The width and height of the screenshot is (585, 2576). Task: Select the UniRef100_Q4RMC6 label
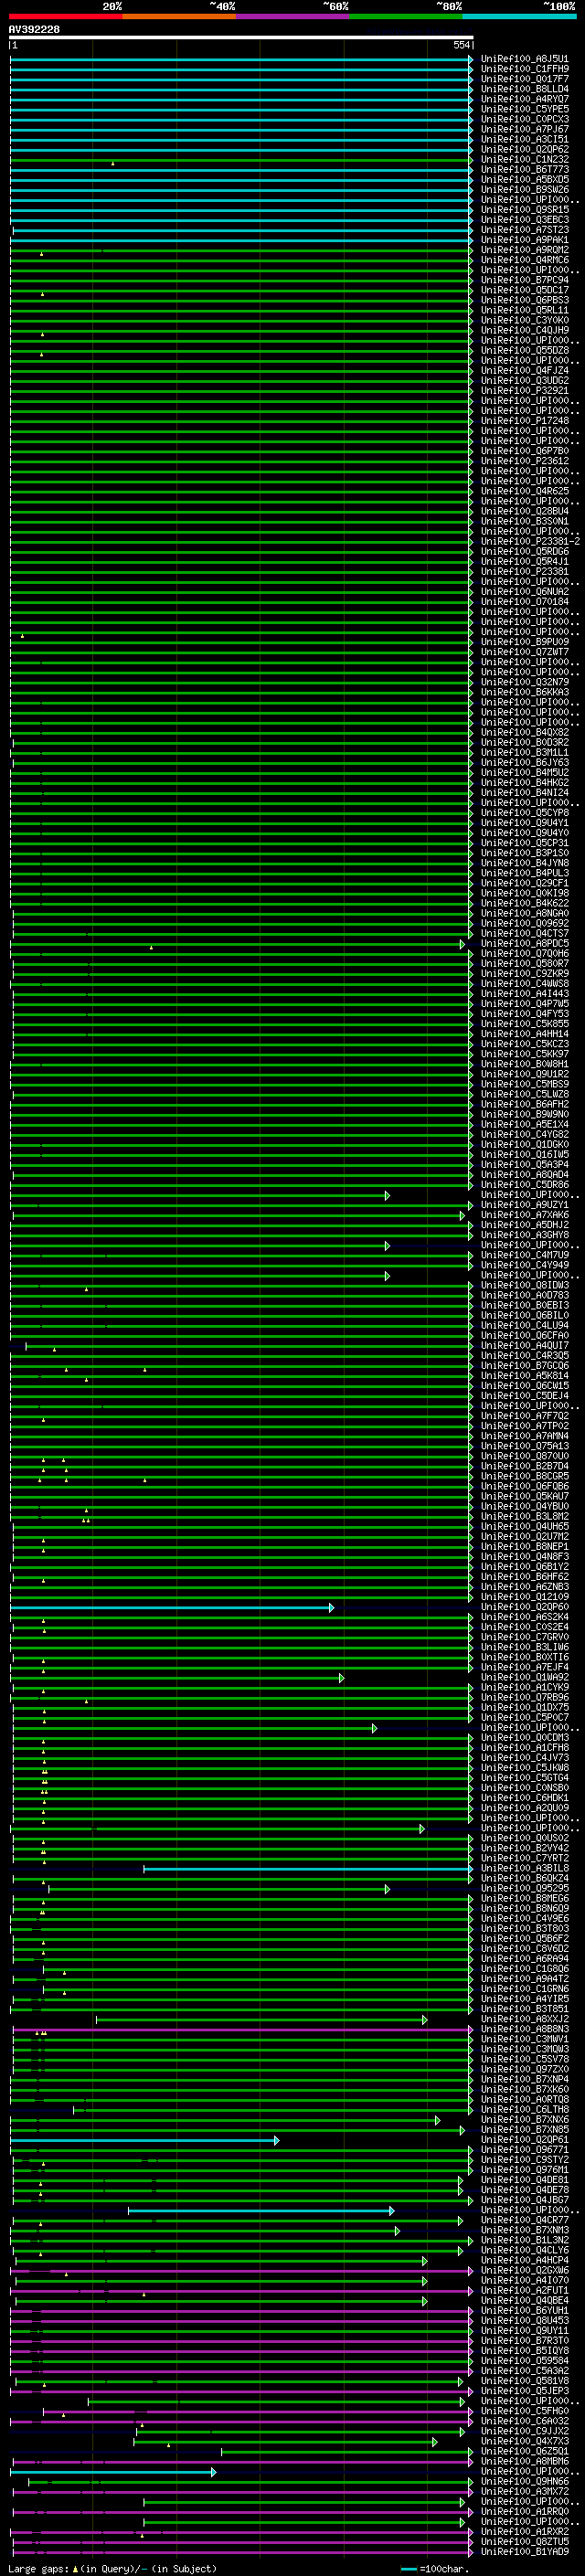click(524, 260)
